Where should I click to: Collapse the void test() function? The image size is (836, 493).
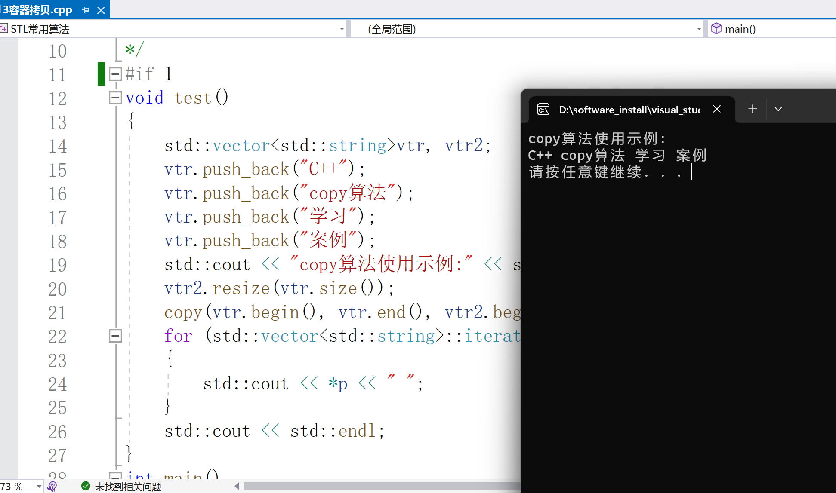(115, 98)
